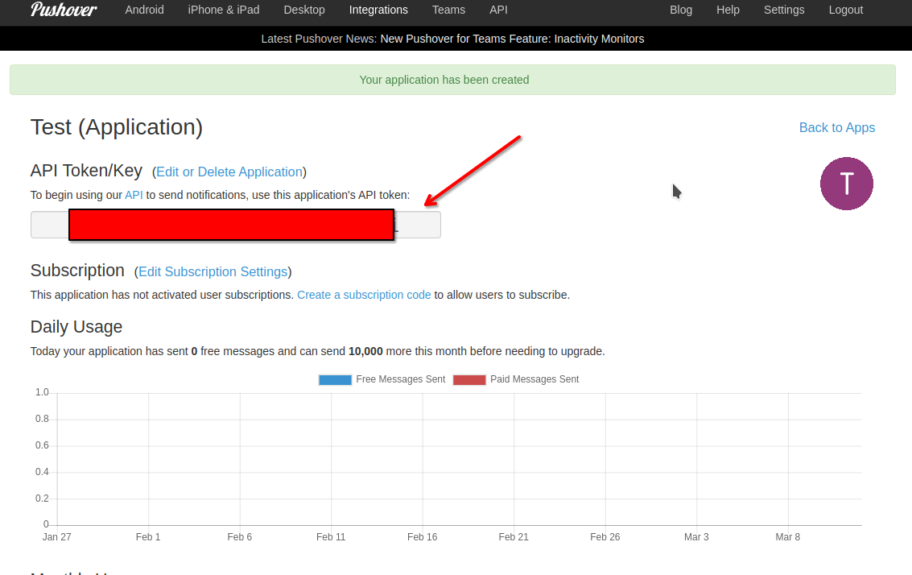Click Back to Apps link
Image resolution: width=912 pixels, height=575 pixels.
coord(837,127)
